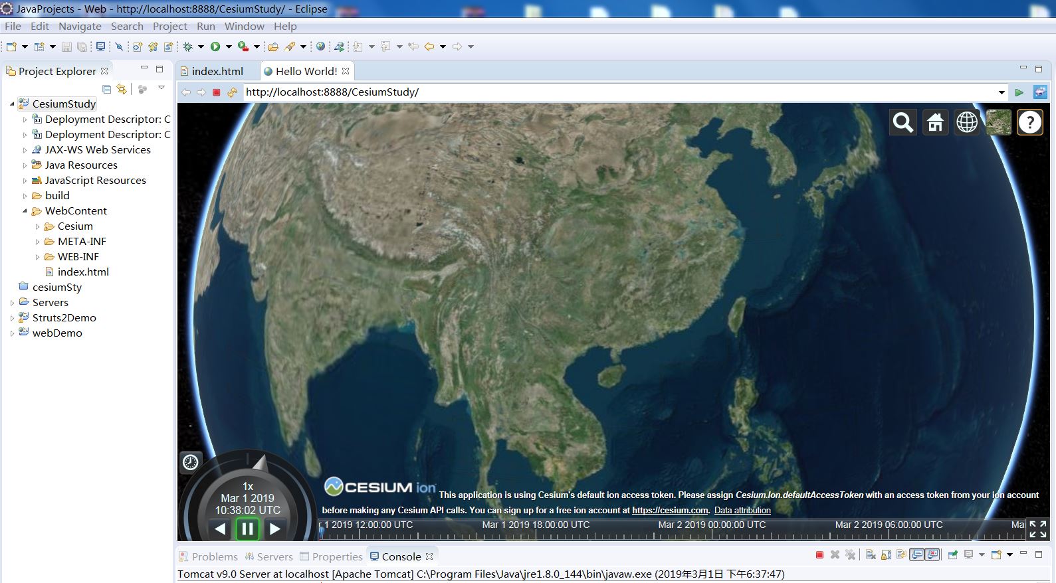Image resolution: width=1056 pixels, height=583 pixels.
Task: Click the Debug bug icon in toolbar
Action: 188,46
